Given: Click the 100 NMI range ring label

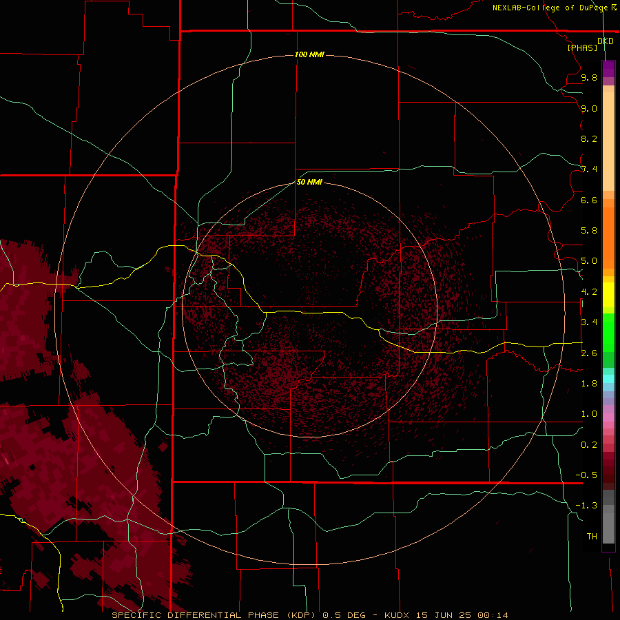Looking at the screenshot, I should coord(309,54).
